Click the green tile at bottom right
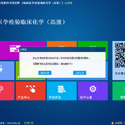This screenshot has width=125, height=125. tap(119, 91)
